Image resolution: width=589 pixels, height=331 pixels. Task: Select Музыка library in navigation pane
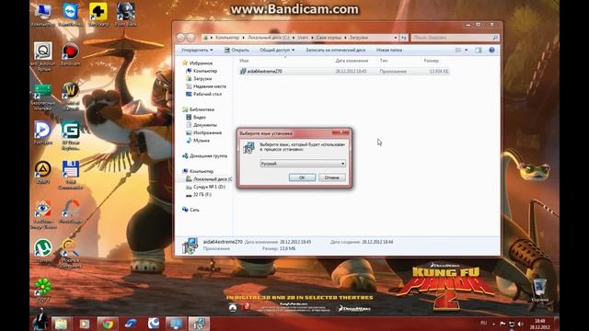(x=198, y=141)
